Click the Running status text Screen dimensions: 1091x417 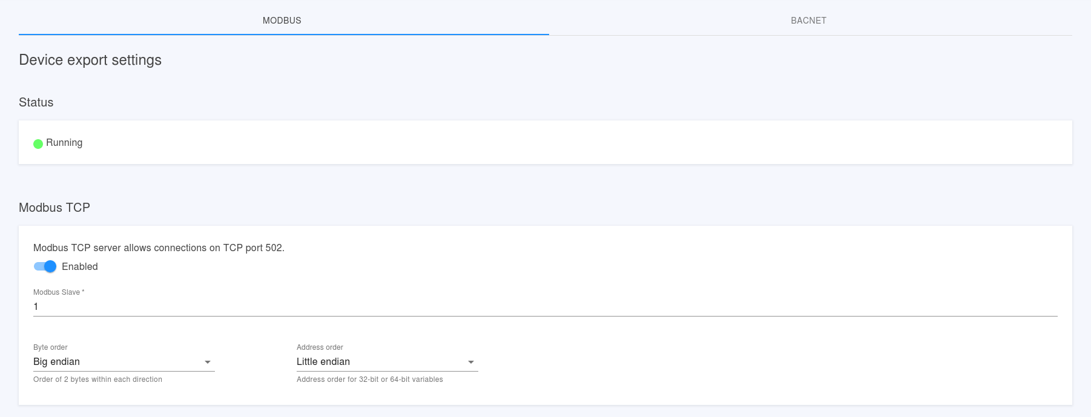pos(64,143)
